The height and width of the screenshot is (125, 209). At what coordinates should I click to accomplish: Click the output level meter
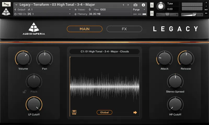coord(192,6)
